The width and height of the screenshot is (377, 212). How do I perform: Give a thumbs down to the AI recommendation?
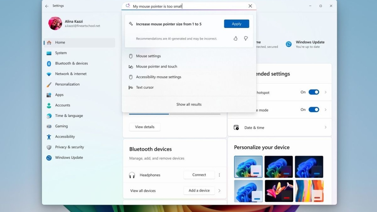point(246,38)
